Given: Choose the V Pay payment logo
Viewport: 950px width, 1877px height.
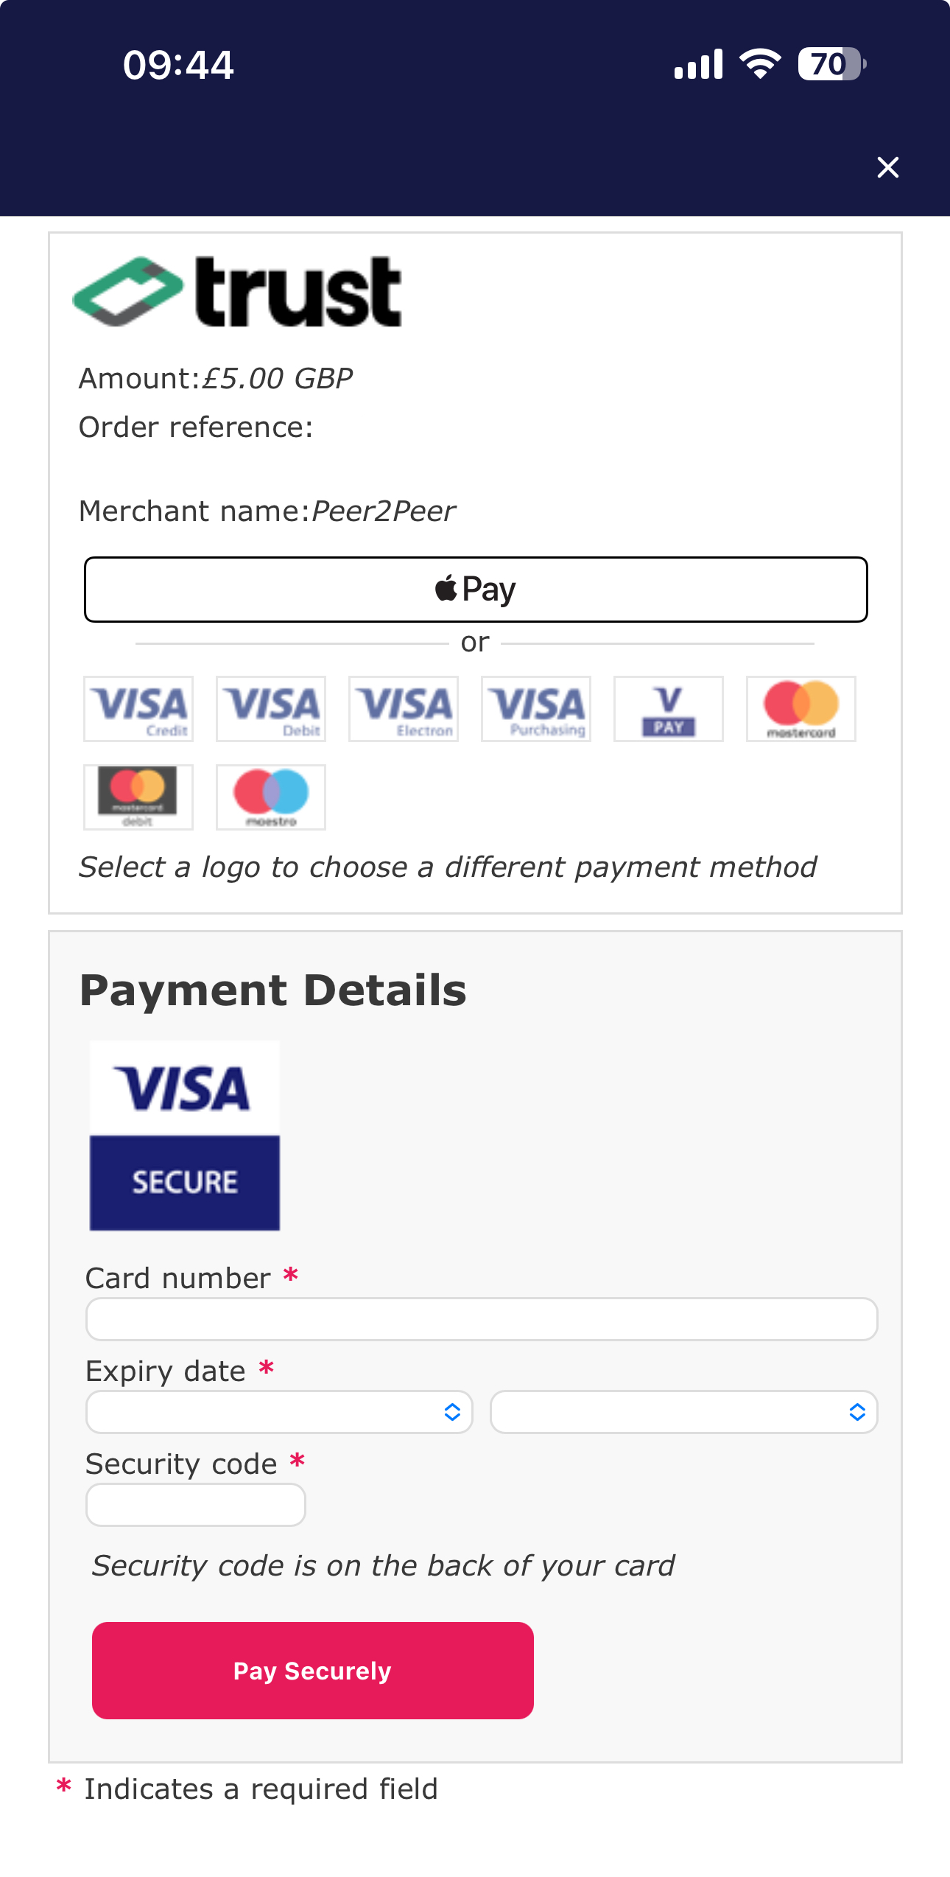Looking at the screenshot, I should tap(669, 709).
